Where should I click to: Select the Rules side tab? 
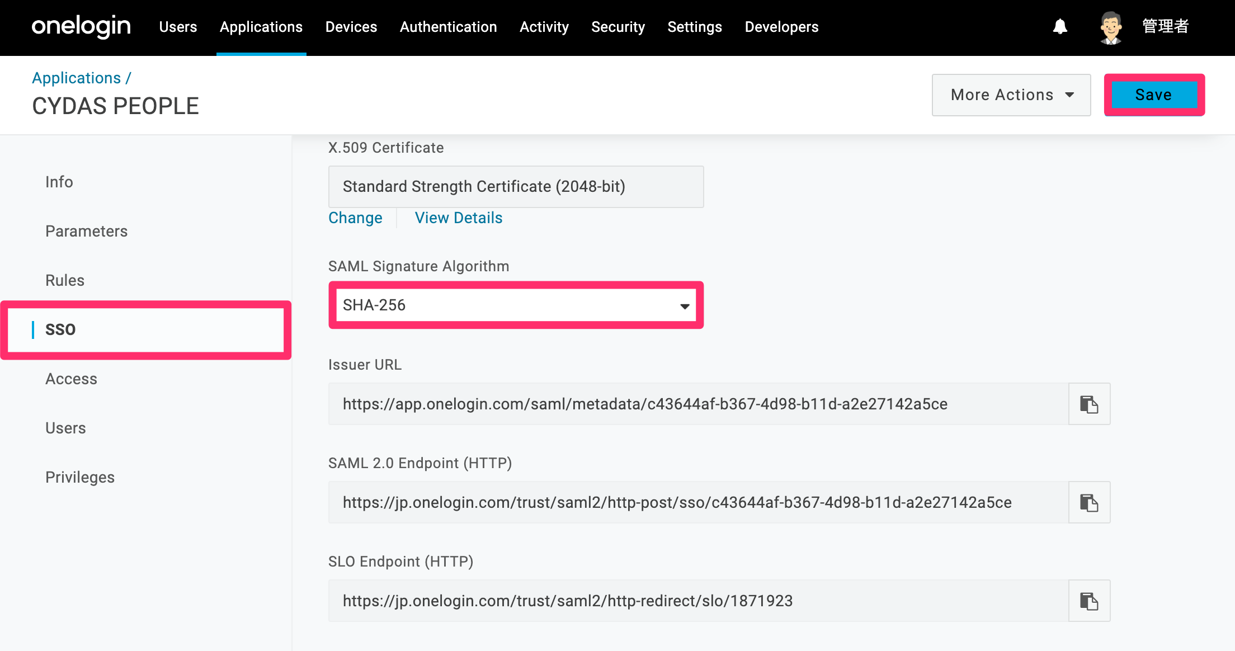65,280
